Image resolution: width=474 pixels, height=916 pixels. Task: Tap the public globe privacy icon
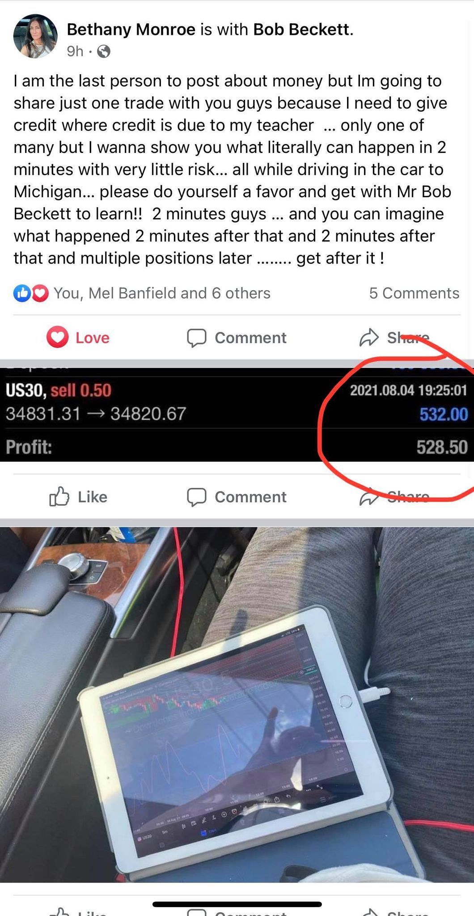[104, 51]
